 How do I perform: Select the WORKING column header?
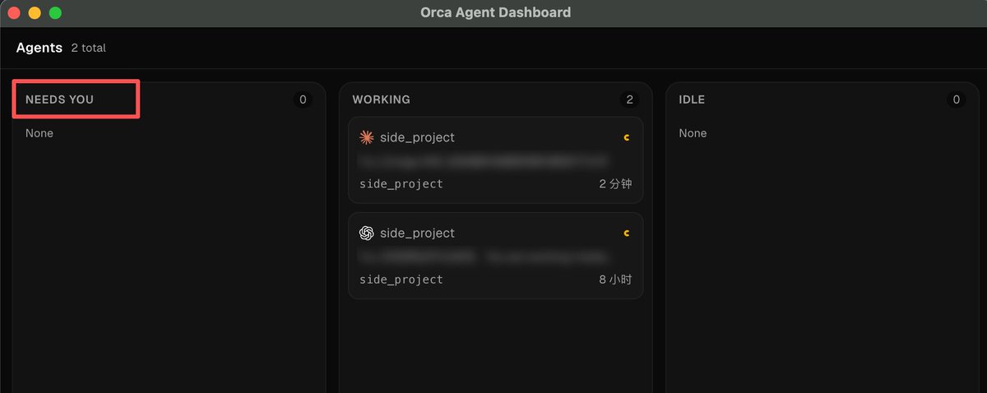coord(381,99)
